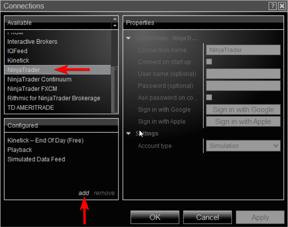288x227 pixels.
Task: Select Kinetick – End Of Day (Free)
Action: click(45, 140)
